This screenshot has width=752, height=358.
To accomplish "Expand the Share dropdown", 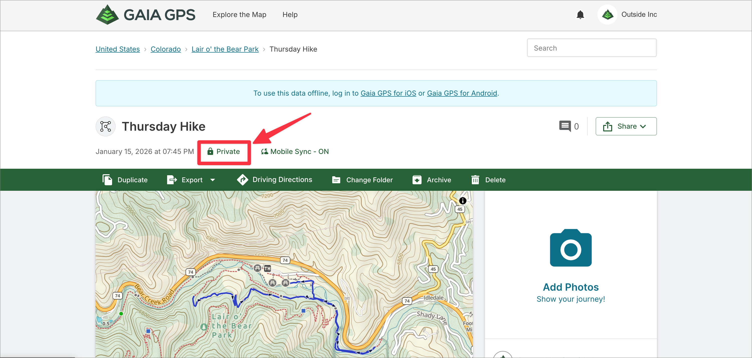I will pos(626,126).
